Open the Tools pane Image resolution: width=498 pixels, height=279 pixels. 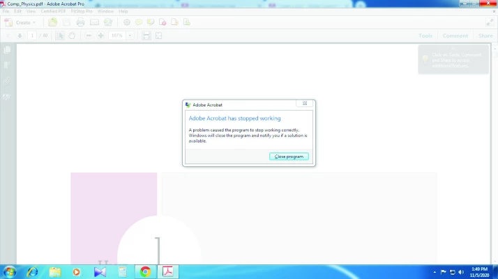[x=425, y=35]
